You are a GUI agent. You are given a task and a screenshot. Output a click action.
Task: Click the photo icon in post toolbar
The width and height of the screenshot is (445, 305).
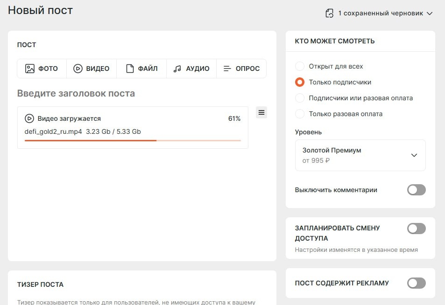tap(30, 69)
